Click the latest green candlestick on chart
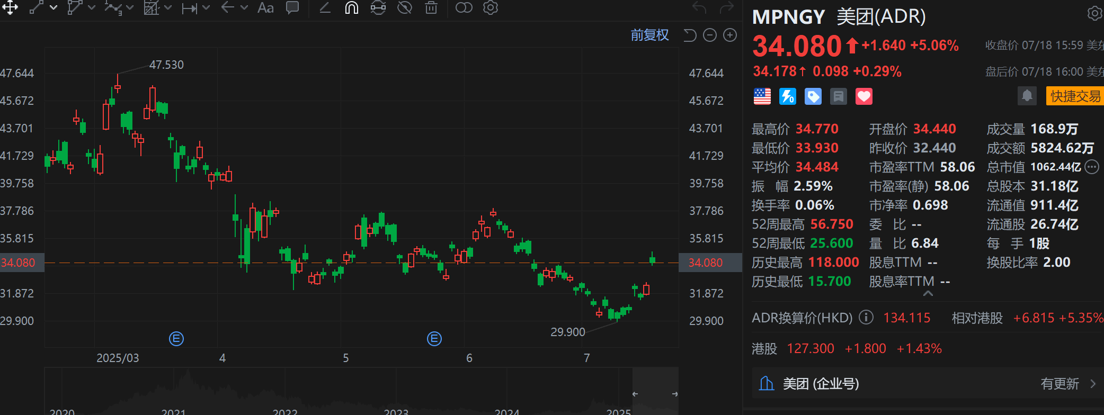Image resolution: width=1104 pixels, height=415 pixels. [653, 259]
